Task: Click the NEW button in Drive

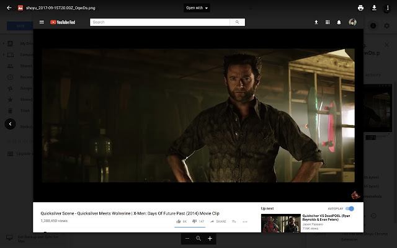Action: (x=20, y=26)
